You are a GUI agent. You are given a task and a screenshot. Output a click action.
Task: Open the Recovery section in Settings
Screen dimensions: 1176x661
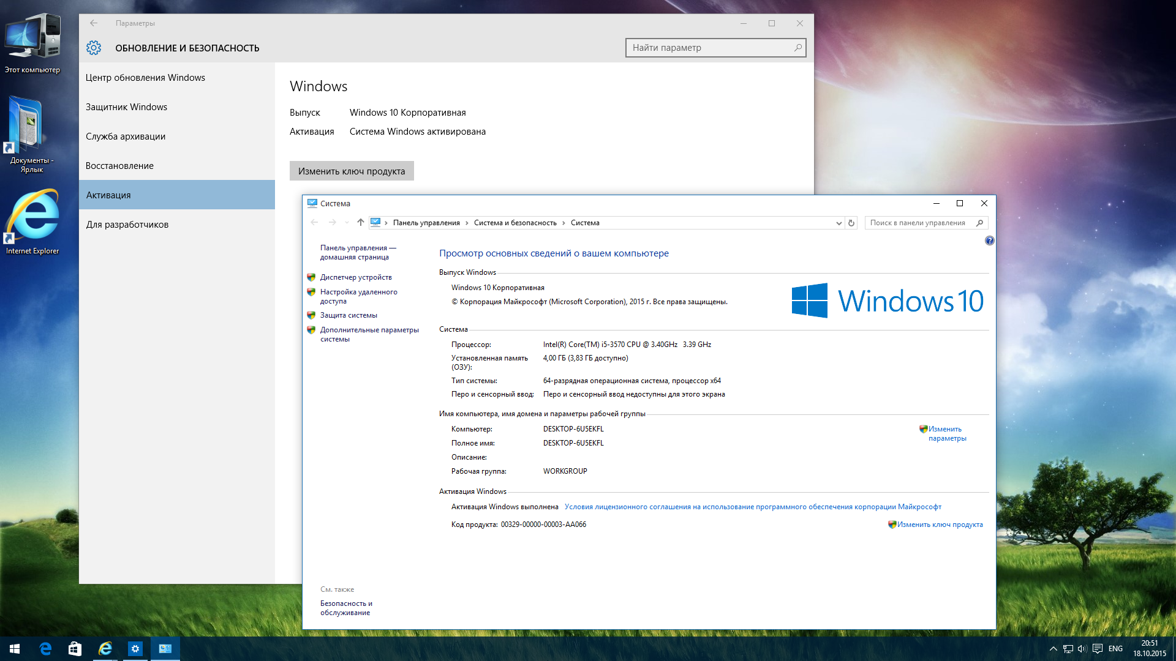[177, 166]
